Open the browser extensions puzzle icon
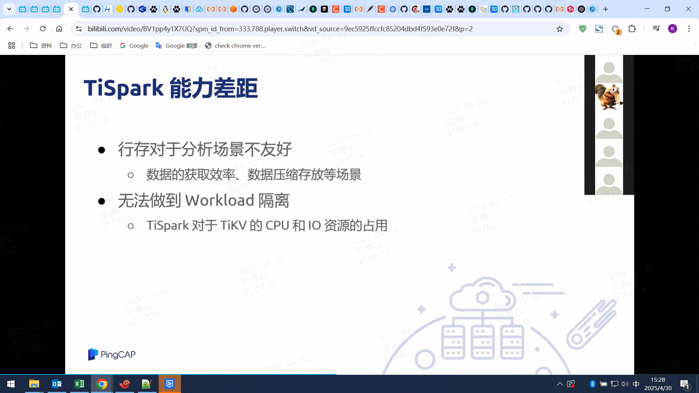 632,29
